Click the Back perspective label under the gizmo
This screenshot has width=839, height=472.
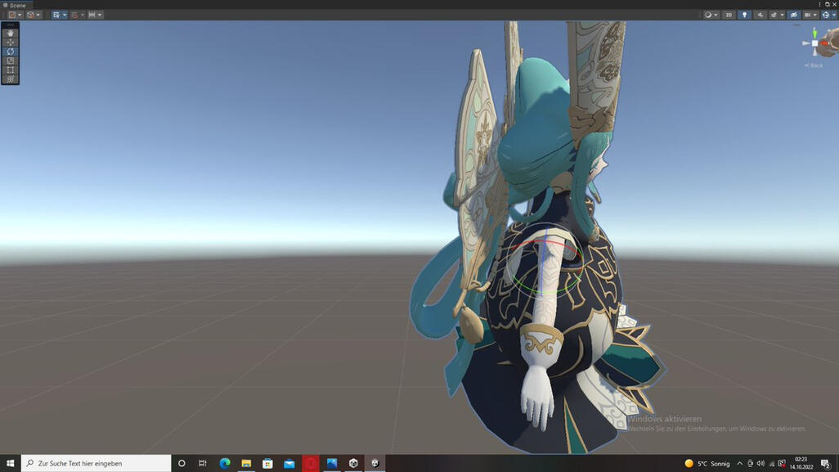tap(814, 65)
